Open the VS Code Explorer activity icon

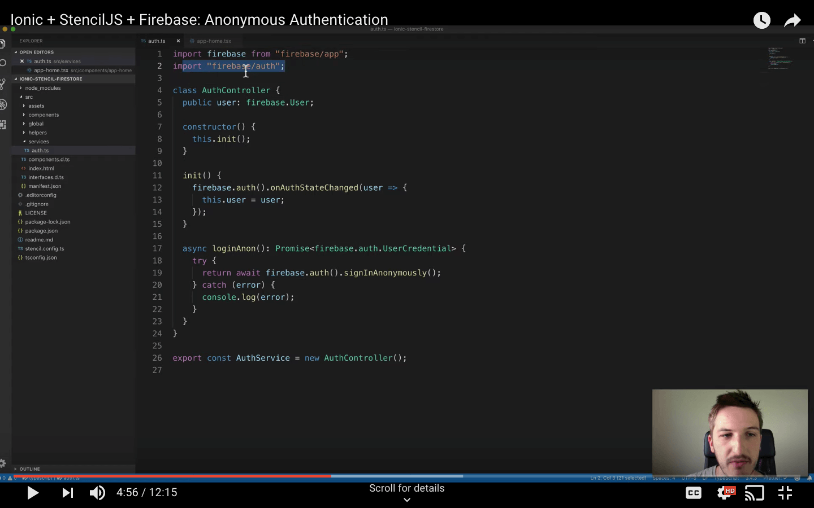tap(3, 44)
